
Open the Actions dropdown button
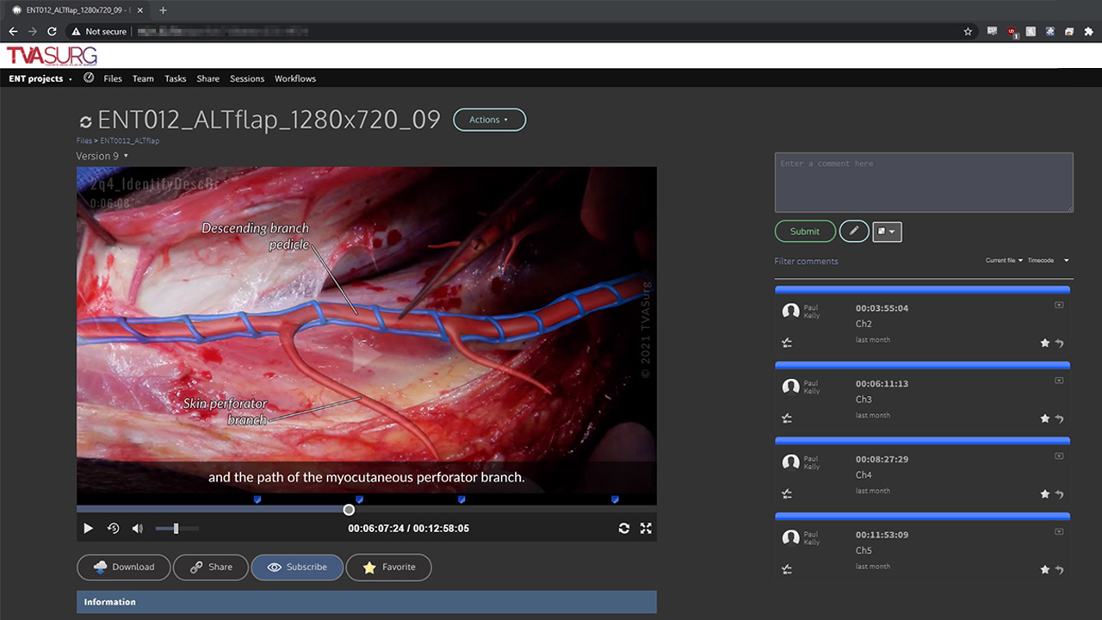point(489,120)
